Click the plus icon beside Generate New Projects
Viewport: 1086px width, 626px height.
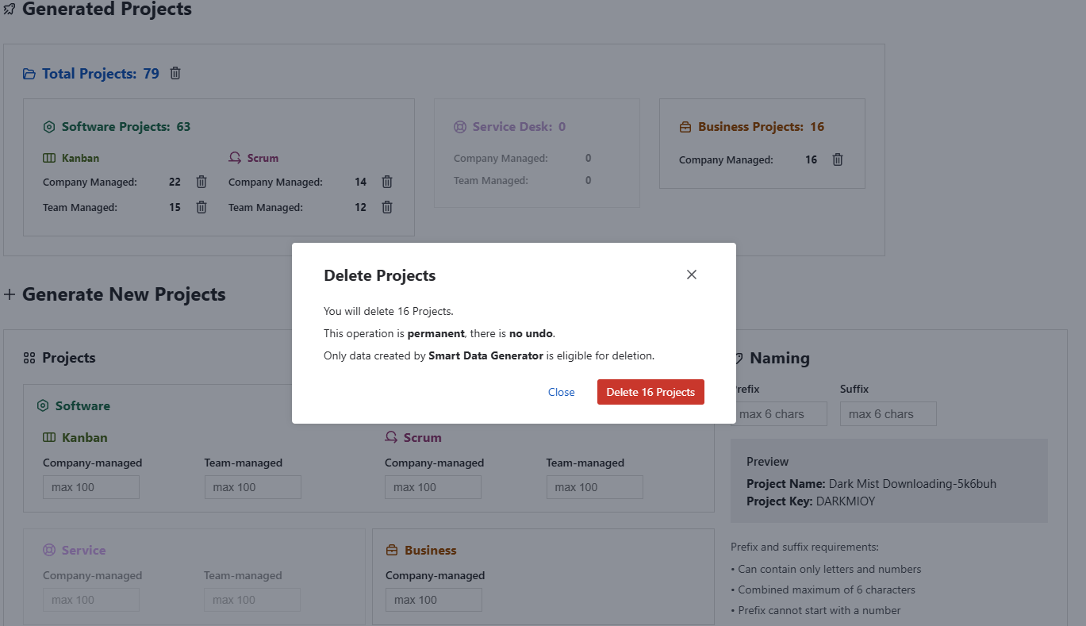point(10,294)
